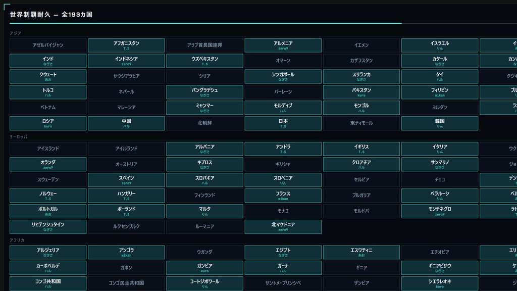This screenshot has width=517, height=291.
Task: Select the 中国 tile
Action: (x=126, y=123)
